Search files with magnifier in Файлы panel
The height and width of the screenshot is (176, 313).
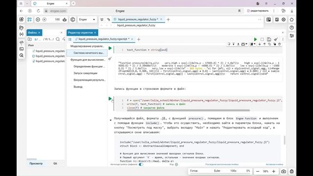(58, 39)
